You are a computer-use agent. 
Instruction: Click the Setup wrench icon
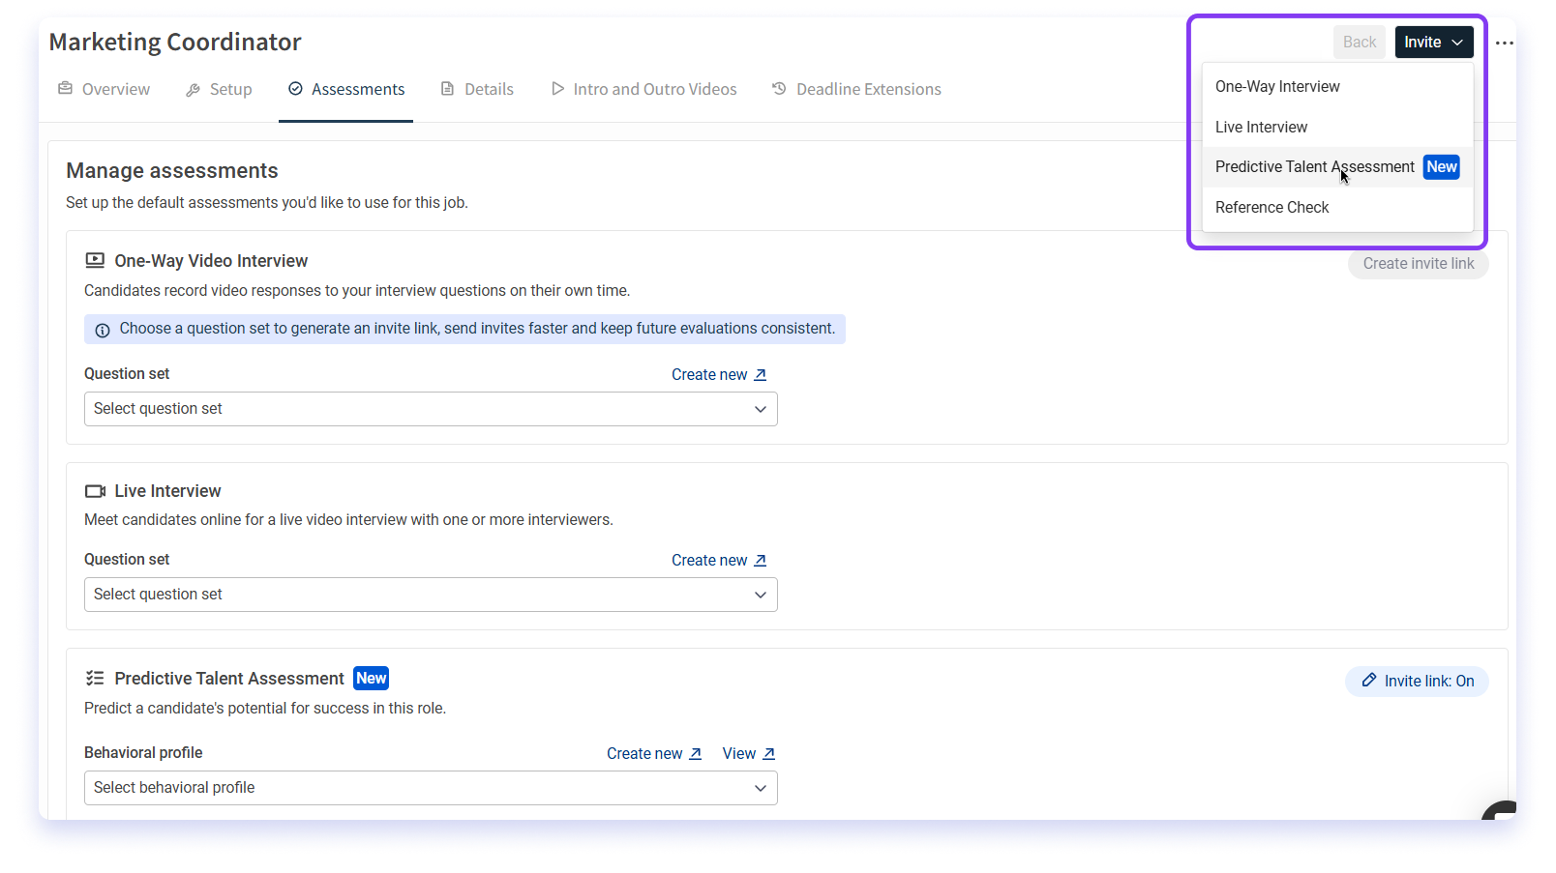[x=193, y=90]
